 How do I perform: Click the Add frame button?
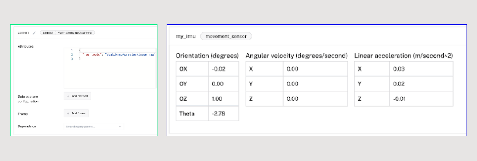click(x=76, y=113)
